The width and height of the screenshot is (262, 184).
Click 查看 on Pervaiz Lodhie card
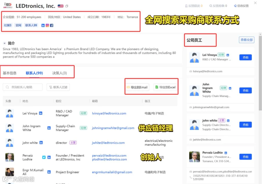(245, 157)
